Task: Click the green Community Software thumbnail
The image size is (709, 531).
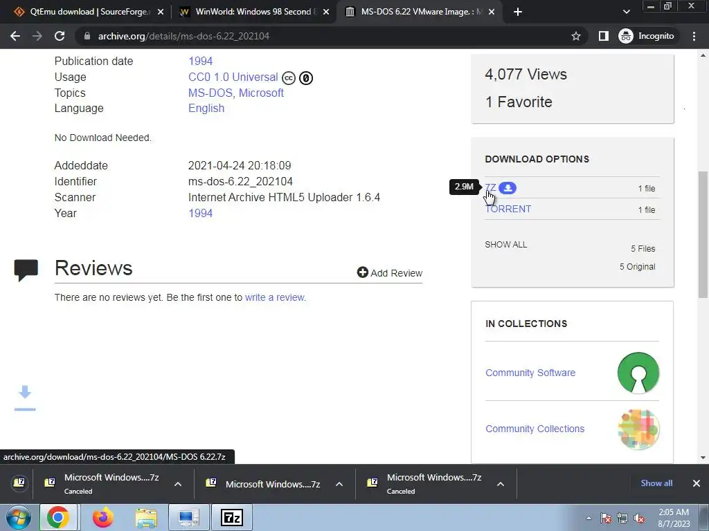Action: coord(638,373)
